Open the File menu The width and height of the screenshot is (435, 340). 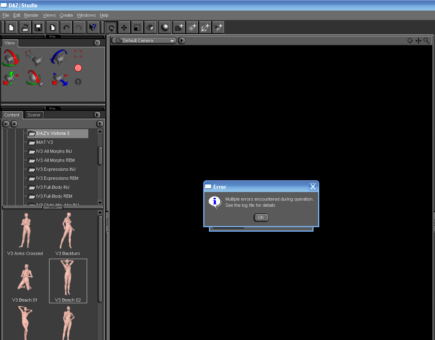coord(6,15)
